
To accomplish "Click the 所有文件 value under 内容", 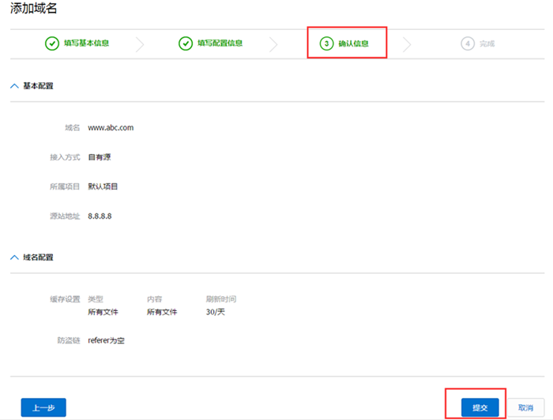I will (x=162, y=312).
